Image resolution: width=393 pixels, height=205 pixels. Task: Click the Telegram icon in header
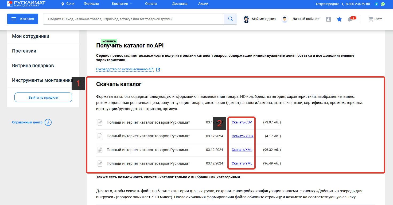376,4
